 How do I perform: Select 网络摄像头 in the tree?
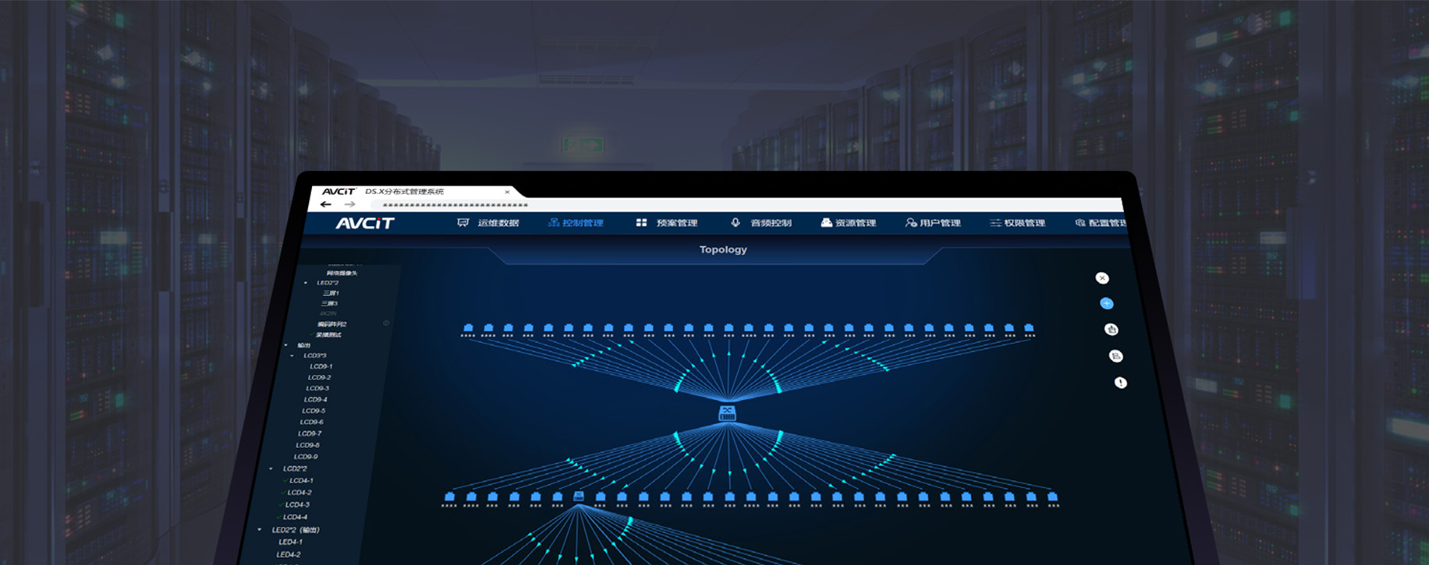point(342,273)
